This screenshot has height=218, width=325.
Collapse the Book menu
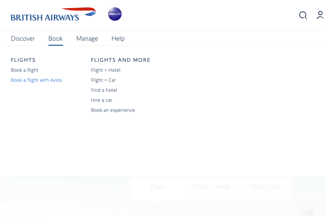coord(55,38)
